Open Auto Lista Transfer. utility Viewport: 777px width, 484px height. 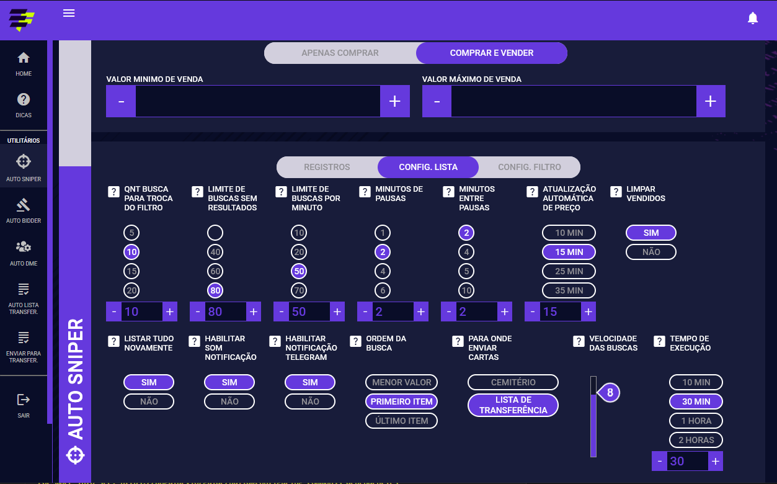24,297
